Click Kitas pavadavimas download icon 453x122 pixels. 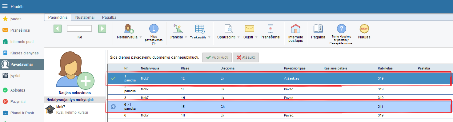154,29
